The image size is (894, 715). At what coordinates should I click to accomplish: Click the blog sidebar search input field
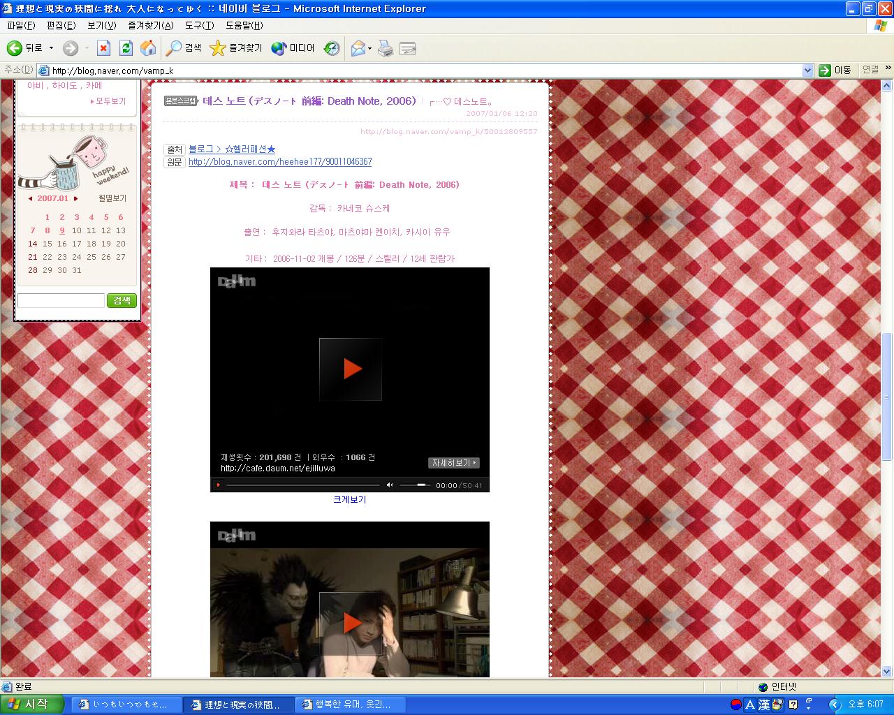tap(61, 300)
